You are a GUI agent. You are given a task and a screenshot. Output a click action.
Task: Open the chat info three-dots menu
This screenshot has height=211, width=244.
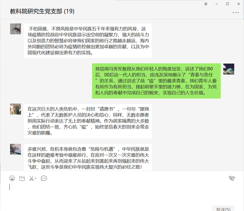(x=236, y=13)
